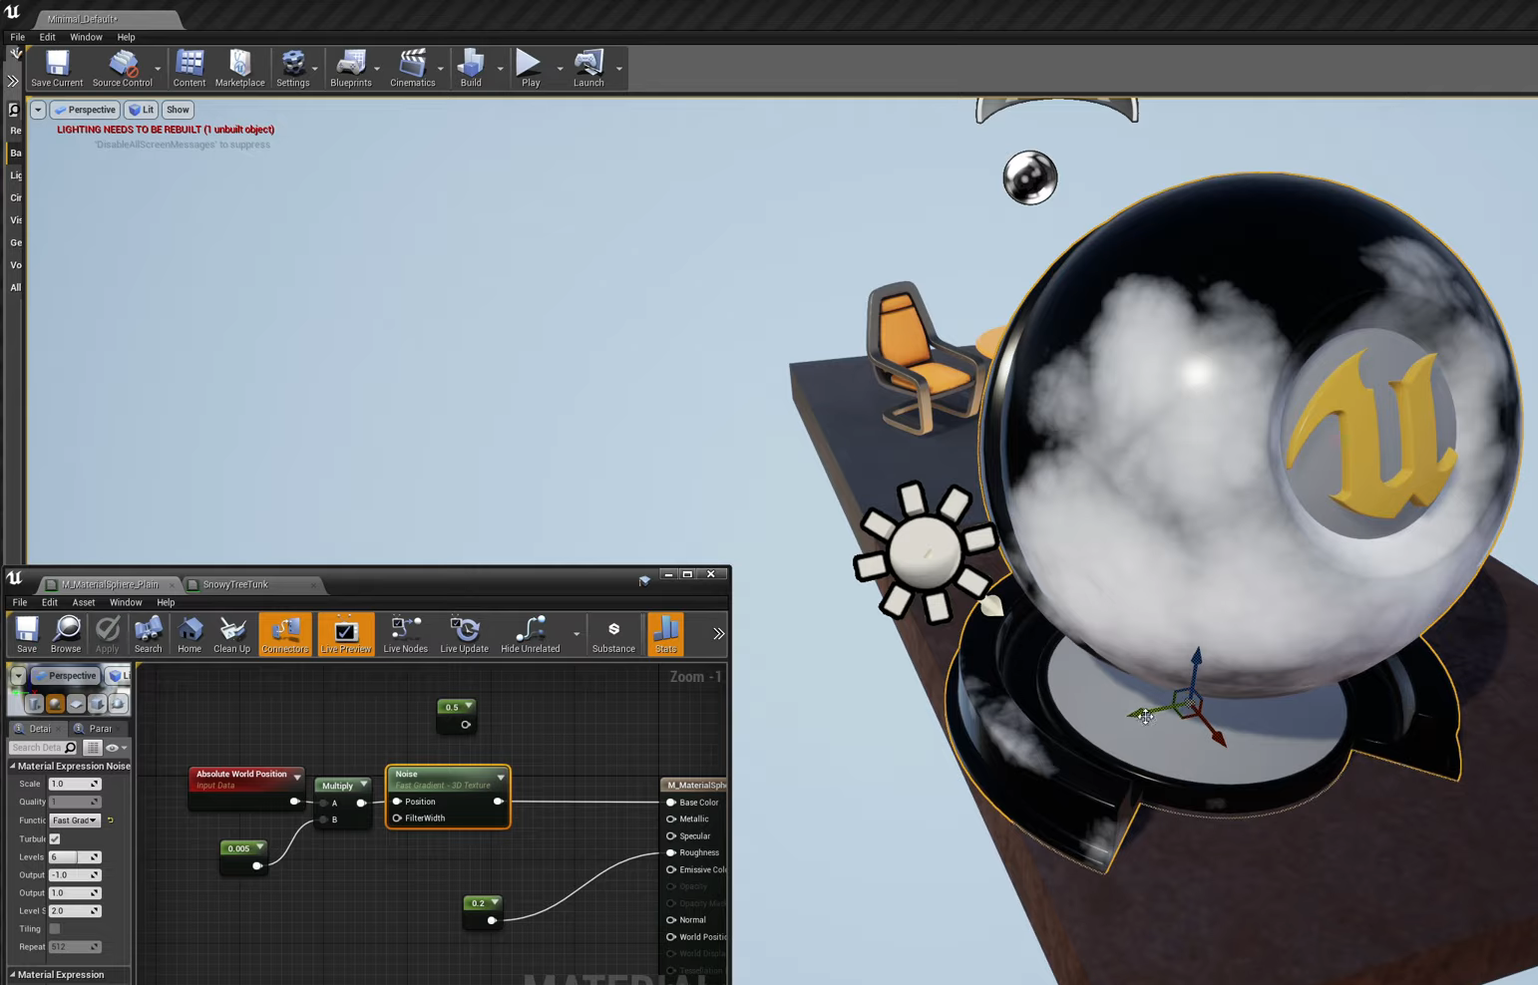Image resolution: width=1538 pixels, height=985 pixels.
Task: Click the Cinematics toolbar button
Action: coord(412,69)
